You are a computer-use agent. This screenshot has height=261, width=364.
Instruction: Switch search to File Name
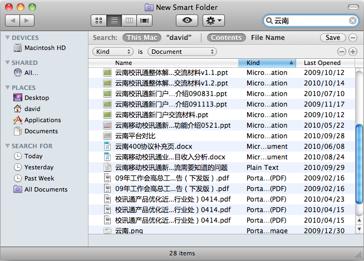coord(268,38)
